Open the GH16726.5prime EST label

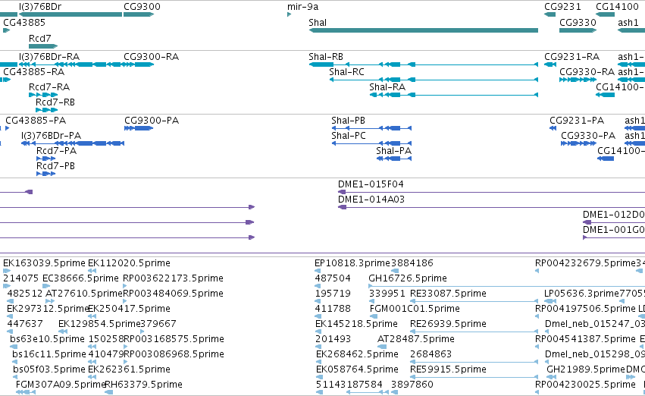[x=408, y=278]
